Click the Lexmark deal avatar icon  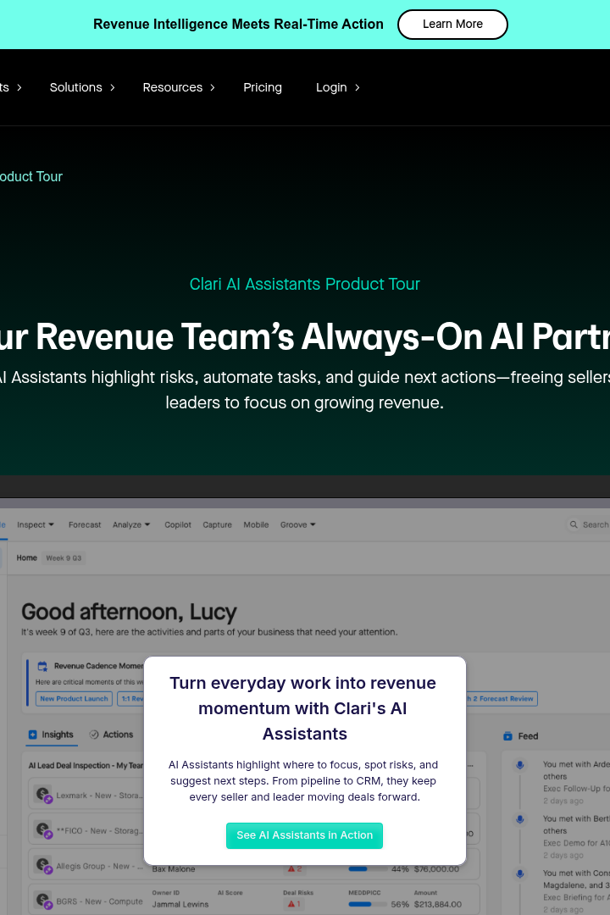[44, 795]
